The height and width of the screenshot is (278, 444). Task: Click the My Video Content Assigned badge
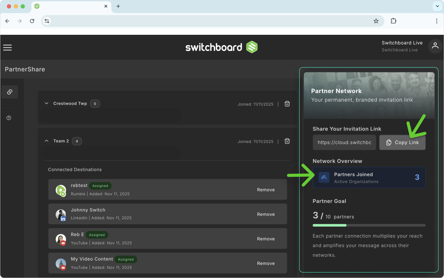point(126,259)
